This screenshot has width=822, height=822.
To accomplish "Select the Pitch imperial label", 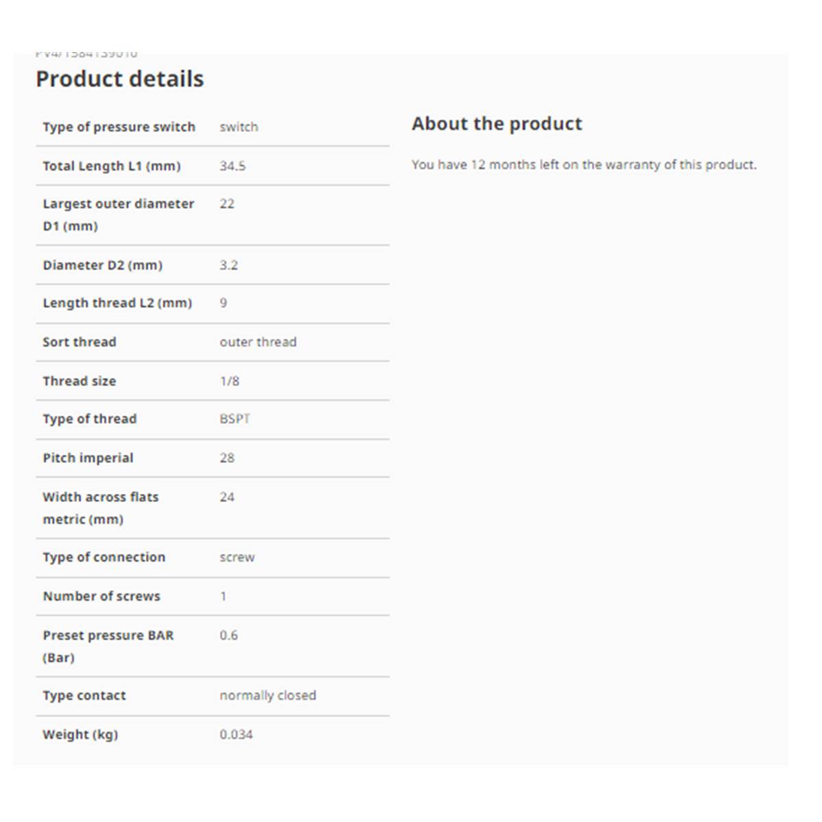I will pos(88,458).
